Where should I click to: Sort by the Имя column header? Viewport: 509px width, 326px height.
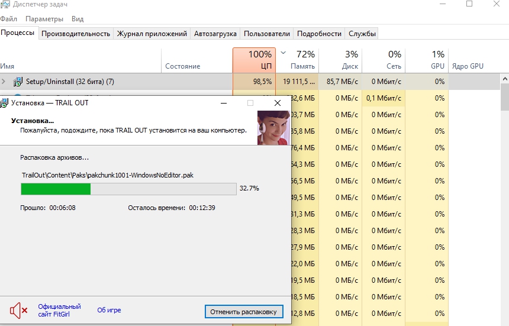80,60
